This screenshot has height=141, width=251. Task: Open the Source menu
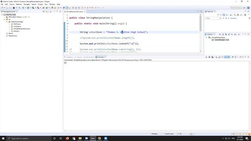click(12, 4)
